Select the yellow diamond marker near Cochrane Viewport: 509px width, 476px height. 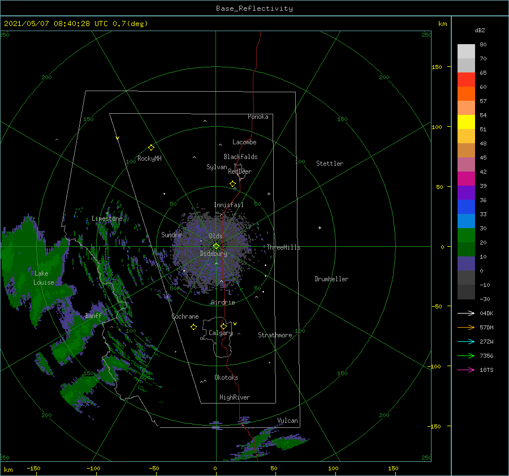pos(193,327)
